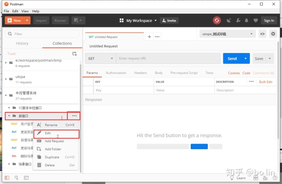This screenshot has width=282, height=184.
Task: Expand e:/workspace/postman/bmp collection
Action: [x=6, y=63]
